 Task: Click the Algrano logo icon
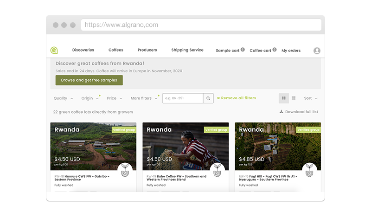(x=54, y=50)
